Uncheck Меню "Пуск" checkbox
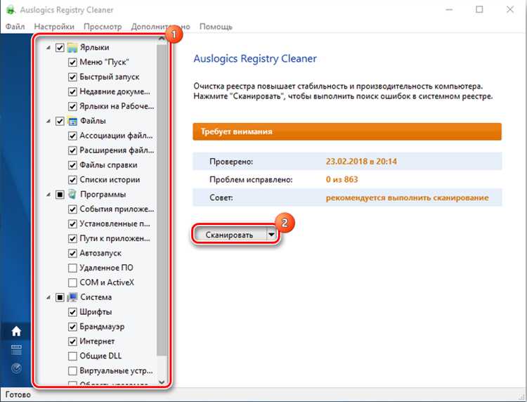Screen dimensions: 527x402 click(72, 62)
